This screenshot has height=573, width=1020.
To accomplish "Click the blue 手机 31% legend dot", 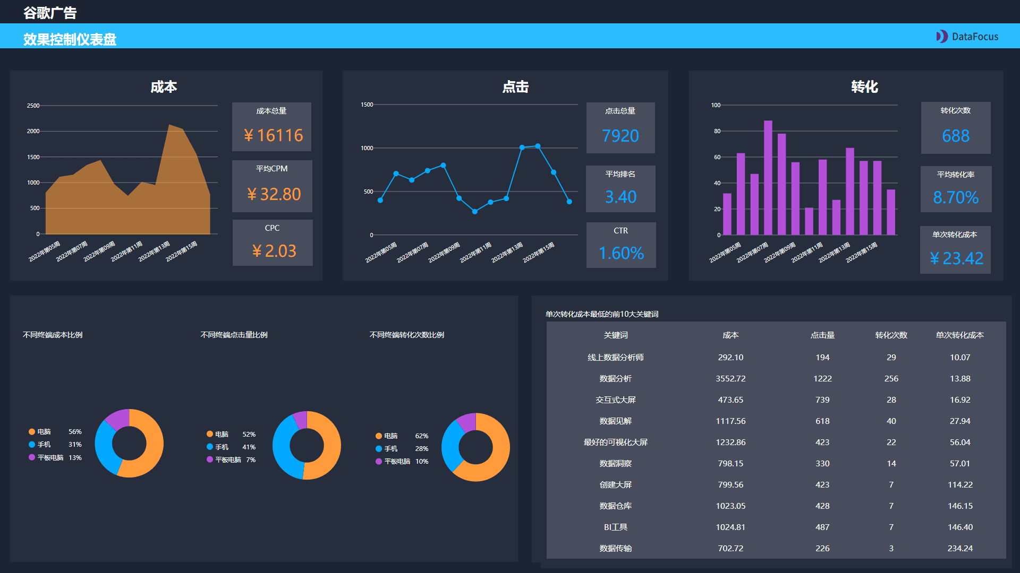I will (x=32, y=444).
